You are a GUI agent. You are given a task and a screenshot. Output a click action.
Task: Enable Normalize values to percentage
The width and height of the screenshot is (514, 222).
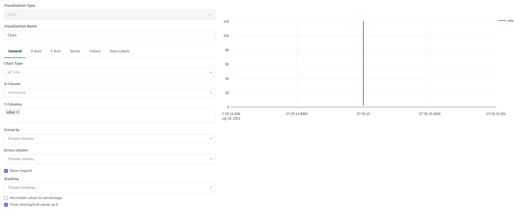tap(6, 198)
